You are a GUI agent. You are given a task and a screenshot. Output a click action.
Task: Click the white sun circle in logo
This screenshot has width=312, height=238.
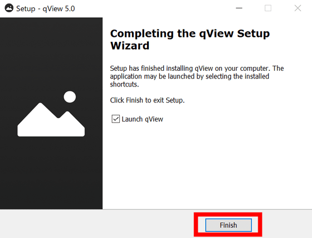(70, 97)
